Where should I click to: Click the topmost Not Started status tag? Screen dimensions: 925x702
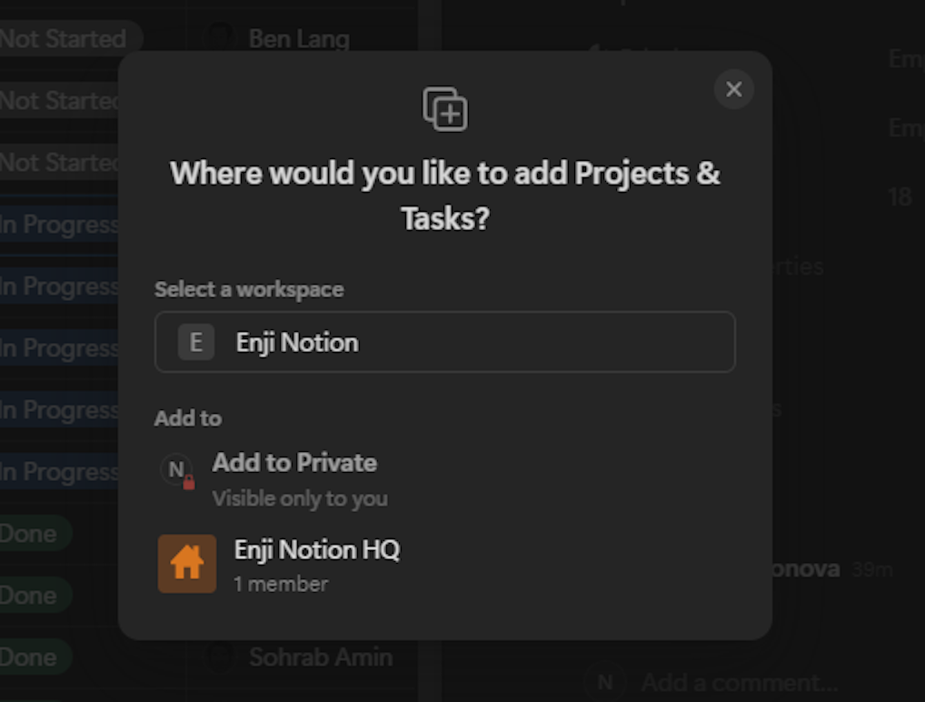click(70, 39)
